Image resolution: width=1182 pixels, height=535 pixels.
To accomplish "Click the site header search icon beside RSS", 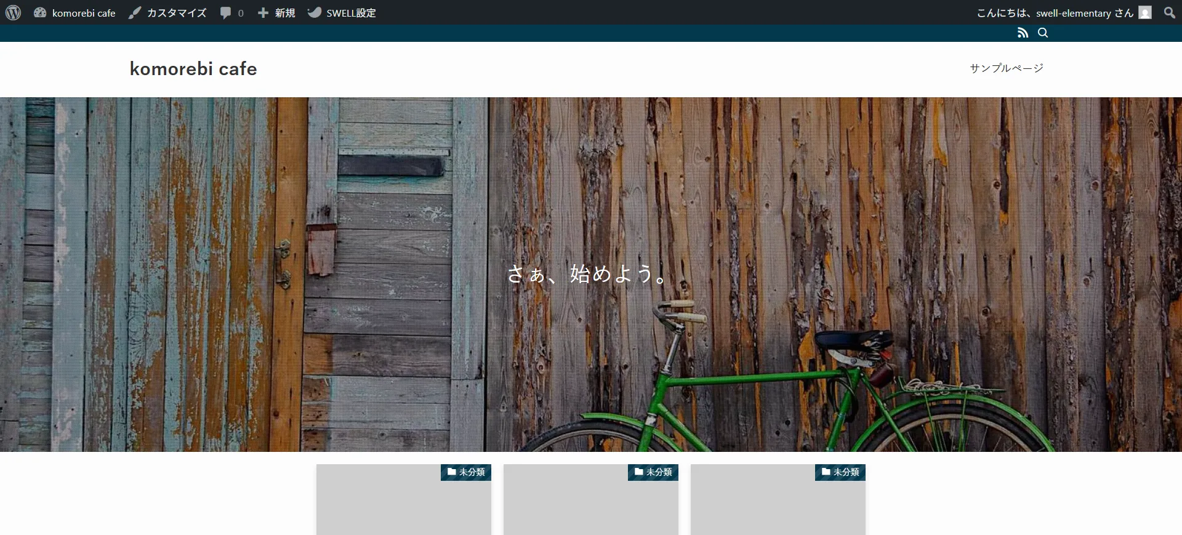I will [x=1043, y=33].
